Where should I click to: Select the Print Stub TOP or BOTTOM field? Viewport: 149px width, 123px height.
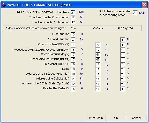pyautogui.click(x=73, y=12)
